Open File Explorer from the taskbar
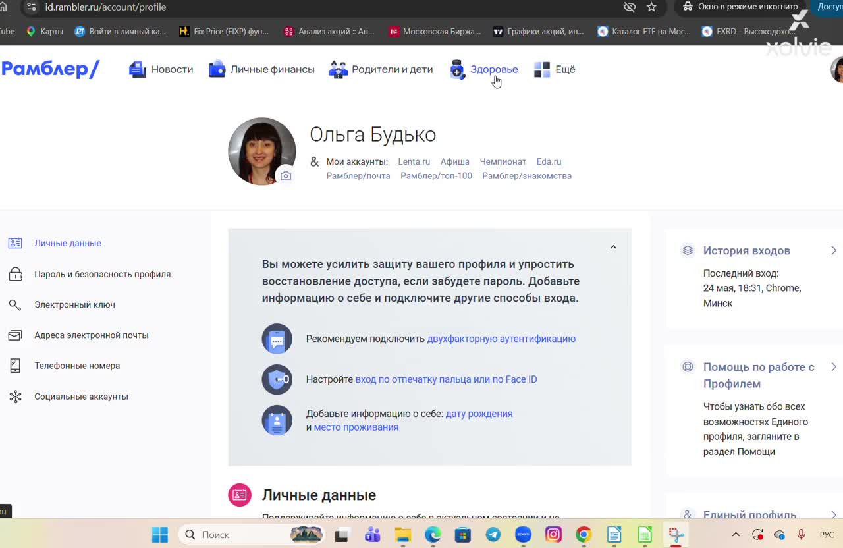This screenshot has height=548, width=843. pos(402,535)
